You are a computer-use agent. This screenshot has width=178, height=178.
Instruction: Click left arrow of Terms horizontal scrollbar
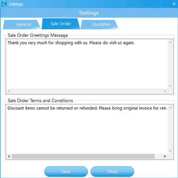tap(9, 156)
